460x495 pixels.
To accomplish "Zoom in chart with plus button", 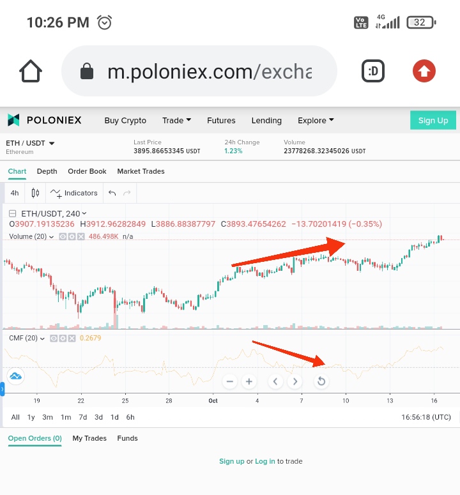I will tap(249, 381).
